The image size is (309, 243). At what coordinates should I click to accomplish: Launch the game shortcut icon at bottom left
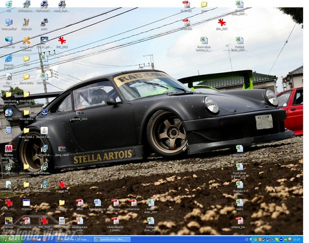coord(8,221)
